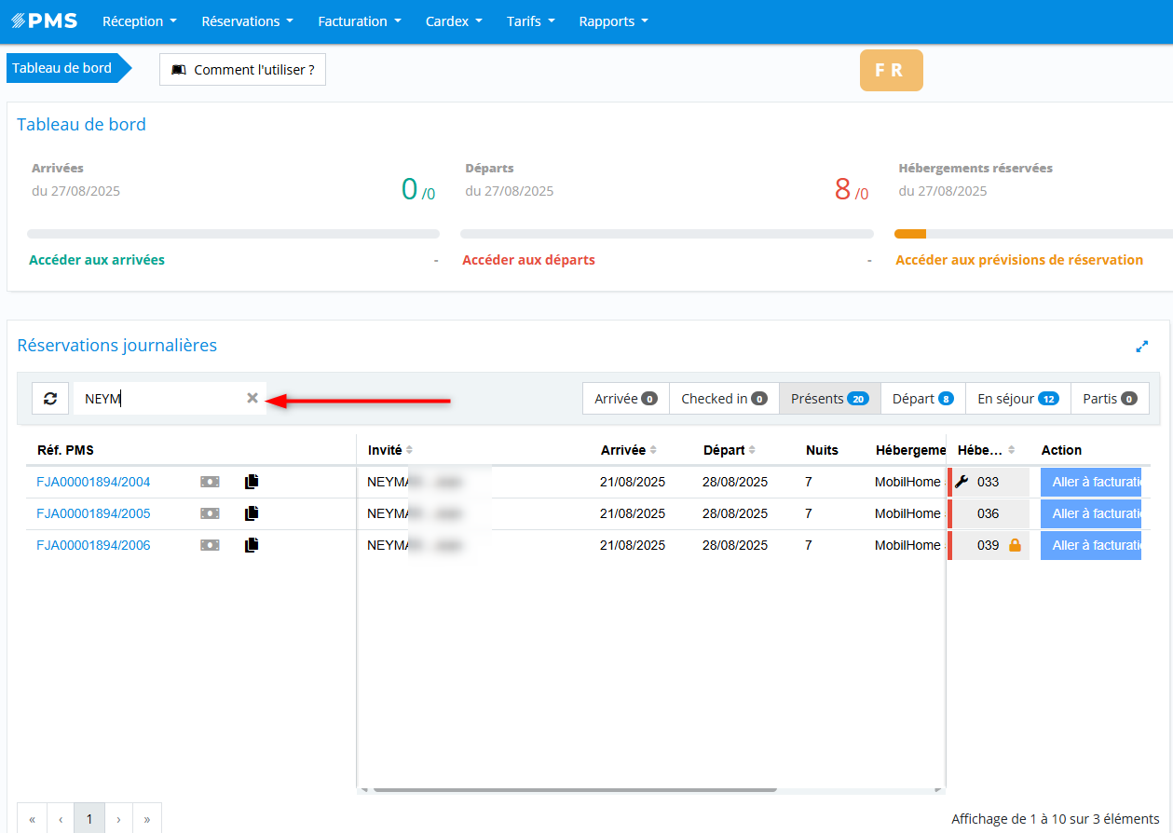Expand the Facturation dropdown menu
Image resolution: width=1173 pixels, height=833 pixels.
coord(359,21)
